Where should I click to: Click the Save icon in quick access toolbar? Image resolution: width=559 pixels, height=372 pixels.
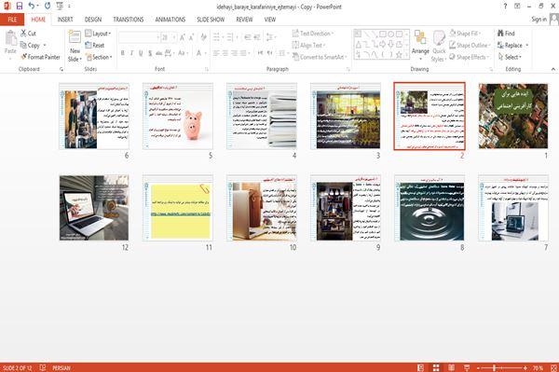pos(20,6)
